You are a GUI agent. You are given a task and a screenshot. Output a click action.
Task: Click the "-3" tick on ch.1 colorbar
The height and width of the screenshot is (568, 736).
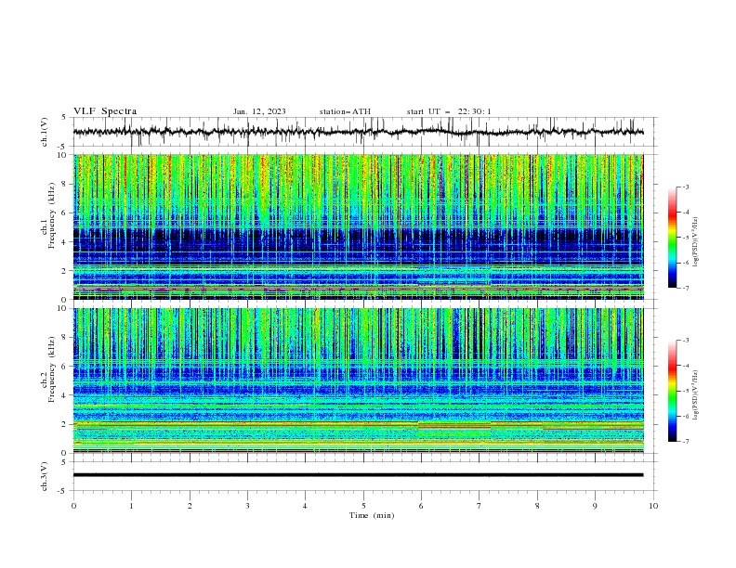685,187
